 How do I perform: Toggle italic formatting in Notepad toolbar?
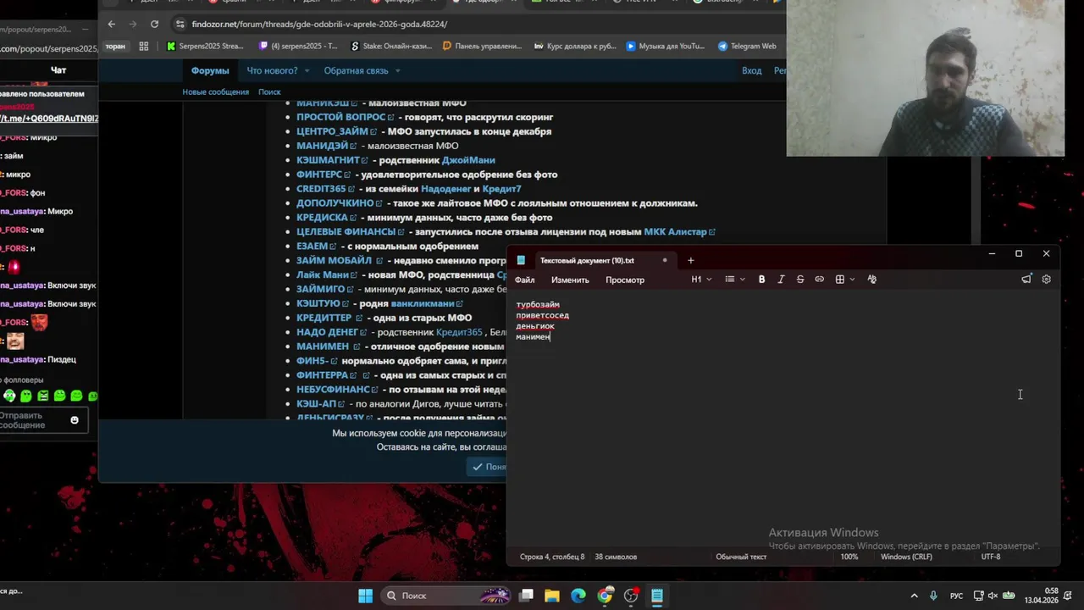click(x=781, y=279)
